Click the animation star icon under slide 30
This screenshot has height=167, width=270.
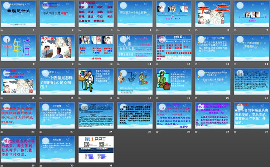[x=41, y=166]
